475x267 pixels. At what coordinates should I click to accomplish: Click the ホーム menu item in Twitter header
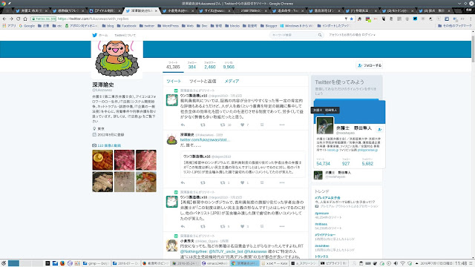click(103, 35)
